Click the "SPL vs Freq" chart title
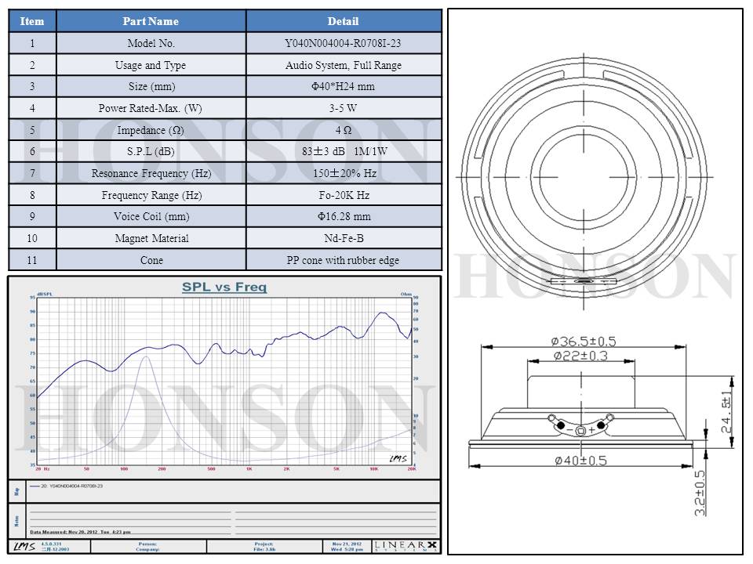Image resolution: width=753 pixels, height=564 pixels. click(x=224, y=287)
